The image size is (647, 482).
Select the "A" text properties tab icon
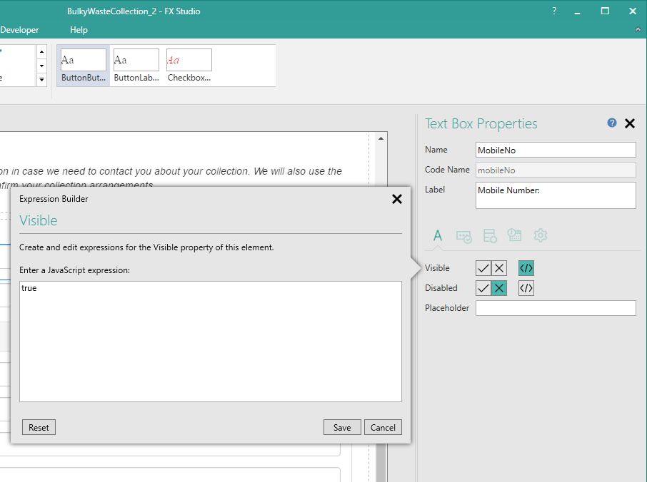[438, 235]
